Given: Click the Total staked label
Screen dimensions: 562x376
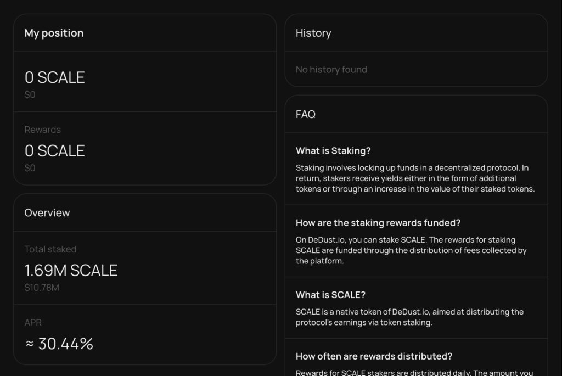Looking at the screenshot, I should [x=50, y=249].
